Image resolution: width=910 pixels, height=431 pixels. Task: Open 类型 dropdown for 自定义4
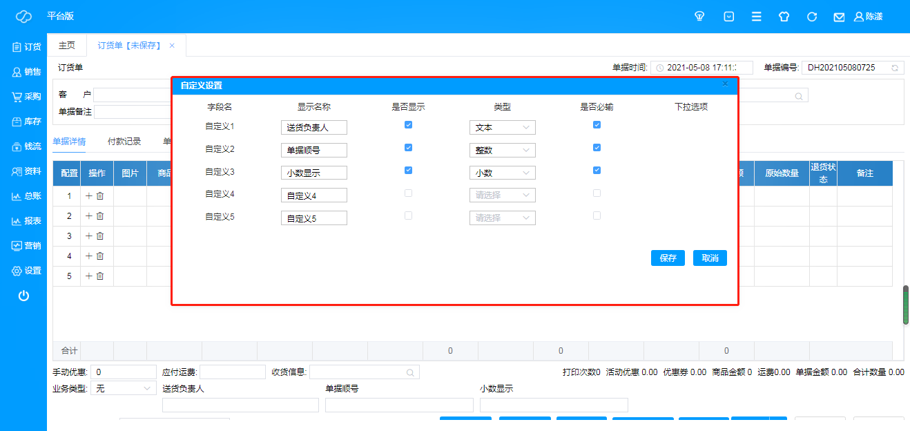point(502,195)
